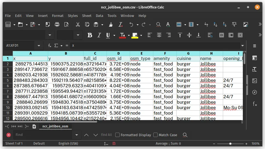Expand the formula bar arrow
This screenshot has height=149, width=265.
tap(243, 46)
